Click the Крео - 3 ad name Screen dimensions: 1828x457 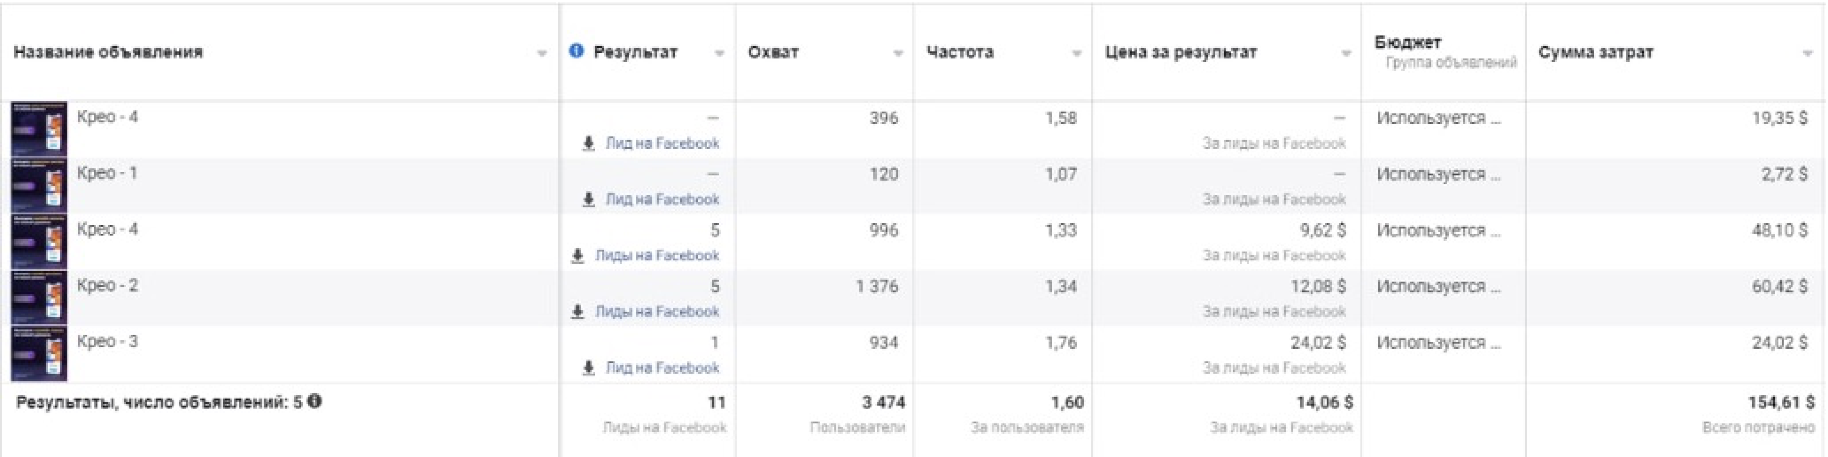pos(107,341)
